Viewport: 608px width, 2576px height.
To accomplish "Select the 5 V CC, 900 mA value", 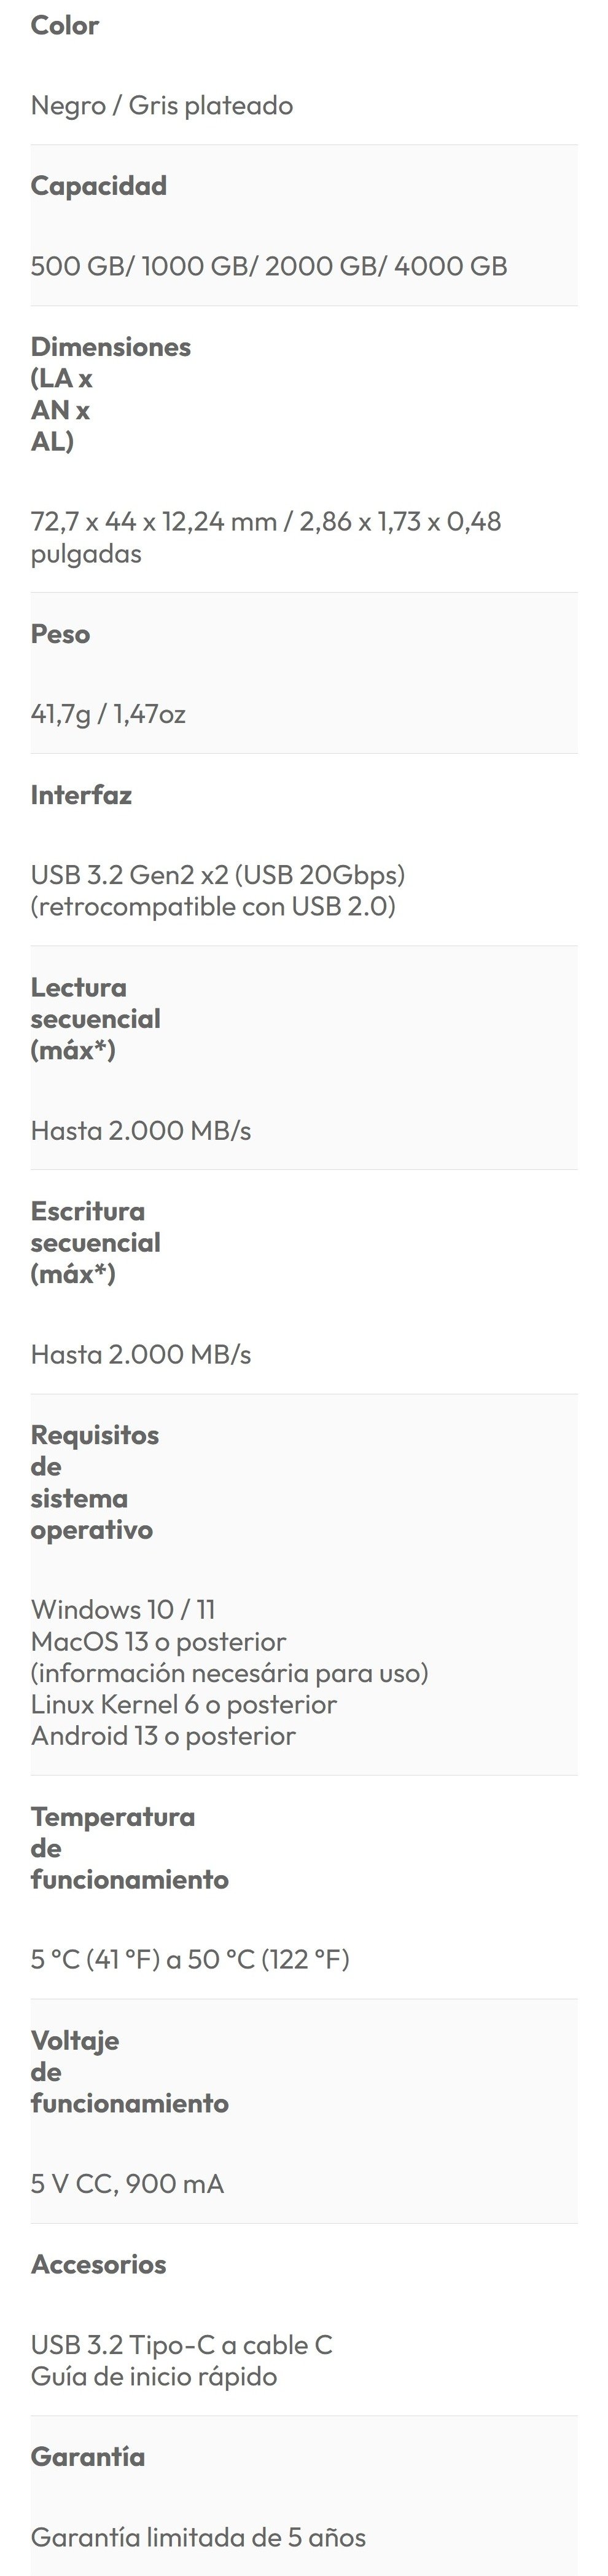I will pos(128,2184).
